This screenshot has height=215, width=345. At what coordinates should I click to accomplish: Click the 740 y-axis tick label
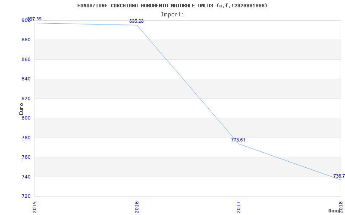tap(26, 177)
